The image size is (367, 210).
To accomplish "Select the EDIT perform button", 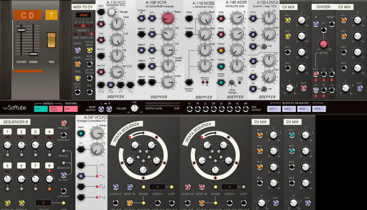I will coord(71,109).
